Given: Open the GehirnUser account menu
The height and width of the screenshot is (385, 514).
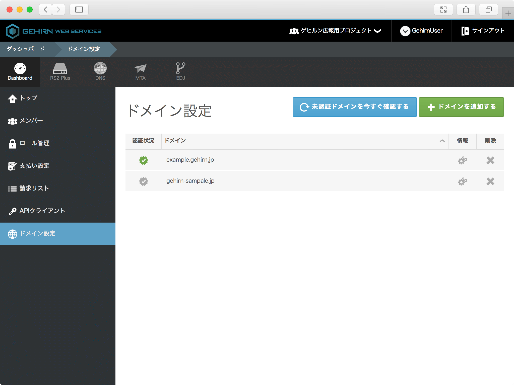Looking at the screenshot, I should (422, 31).
